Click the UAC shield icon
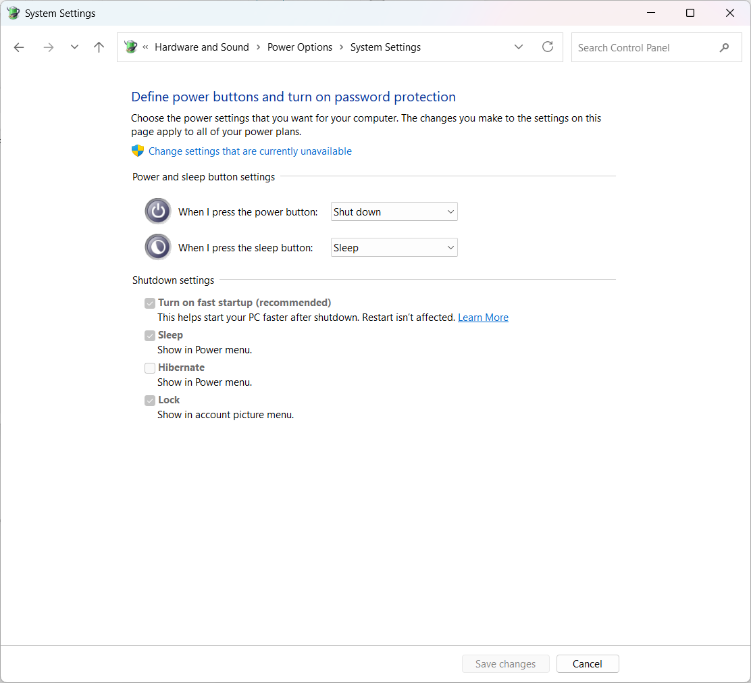This screenshot has width=751, height=683. click(138, 151)
